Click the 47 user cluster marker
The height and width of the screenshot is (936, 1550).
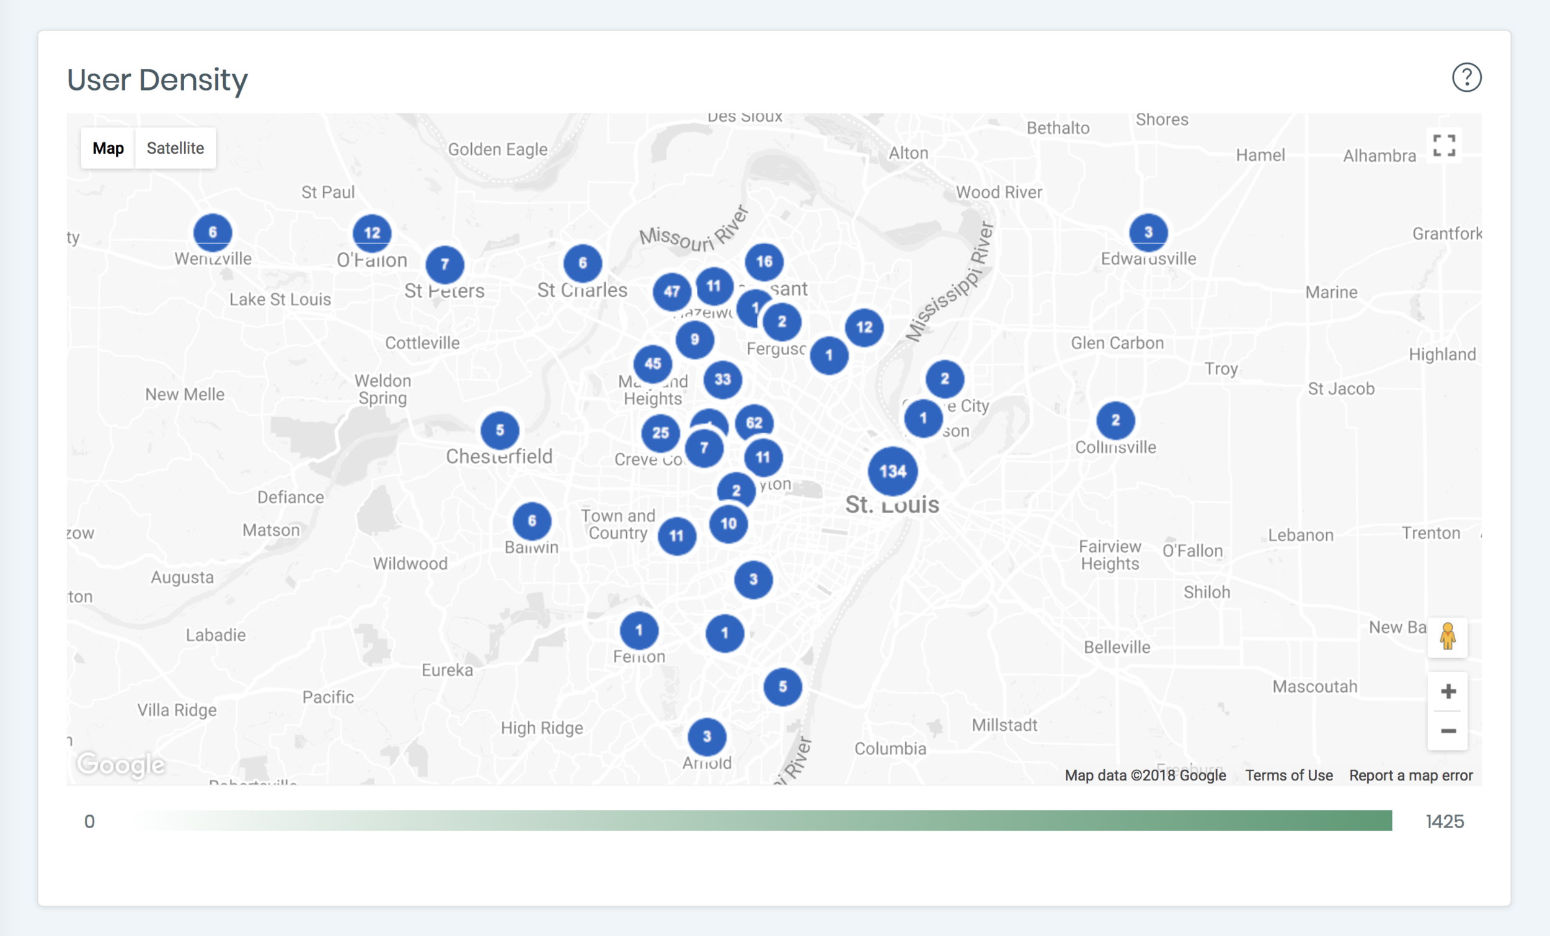point(671,292)
